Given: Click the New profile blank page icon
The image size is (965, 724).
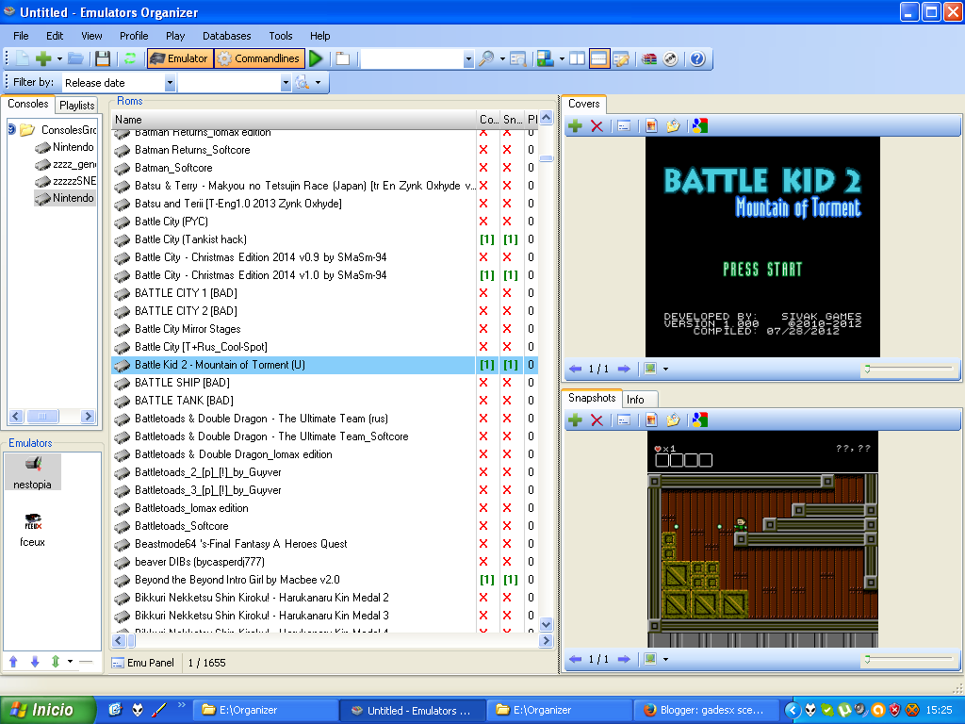Looking at the screenshot, I should tap(23, 59).
